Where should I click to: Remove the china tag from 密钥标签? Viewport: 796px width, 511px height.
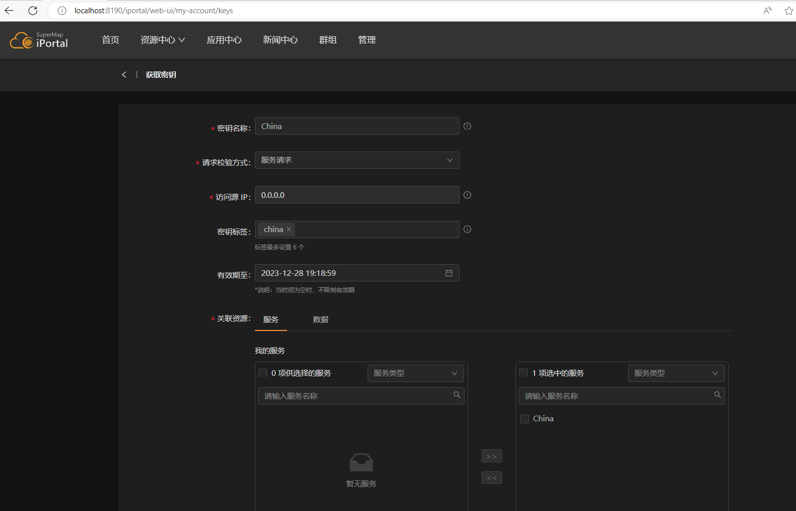(289, 229)
